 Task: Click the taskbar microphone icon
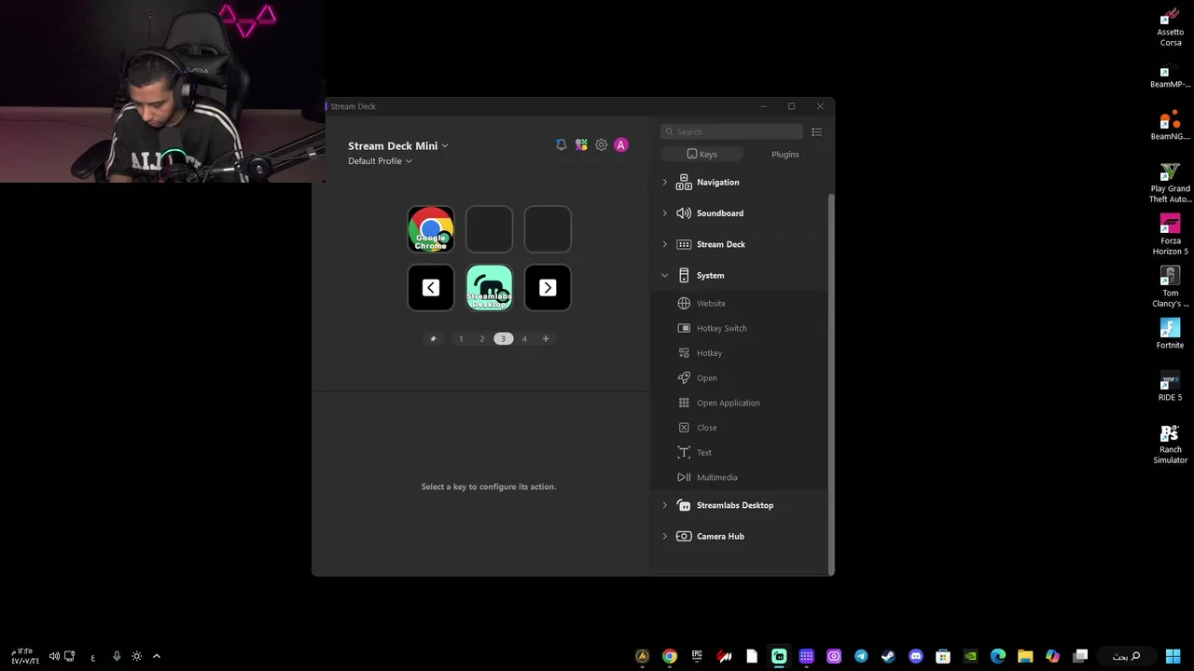[117, 656]
